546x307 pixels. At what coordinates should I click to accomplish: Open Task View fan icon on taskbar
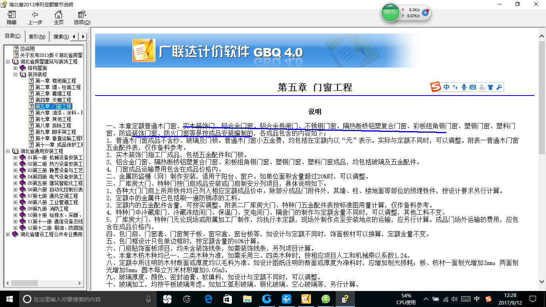coord(167,299)
